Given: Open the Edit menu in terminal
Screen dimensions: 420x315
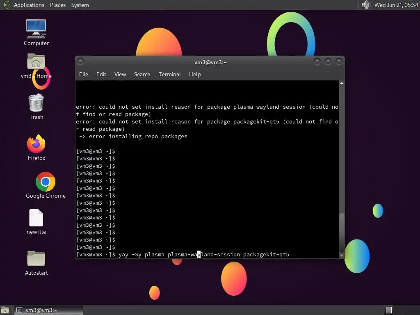Looking at the screenshot, I should click(x=101, y=75).
